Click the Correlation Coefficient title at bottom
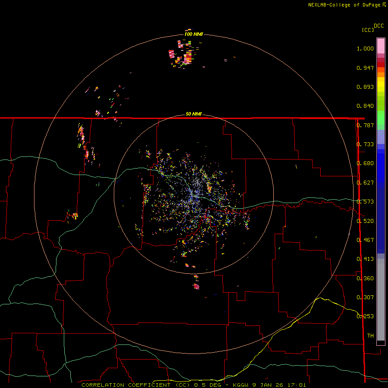Screen dimensions: 388x388 [135, 385]
